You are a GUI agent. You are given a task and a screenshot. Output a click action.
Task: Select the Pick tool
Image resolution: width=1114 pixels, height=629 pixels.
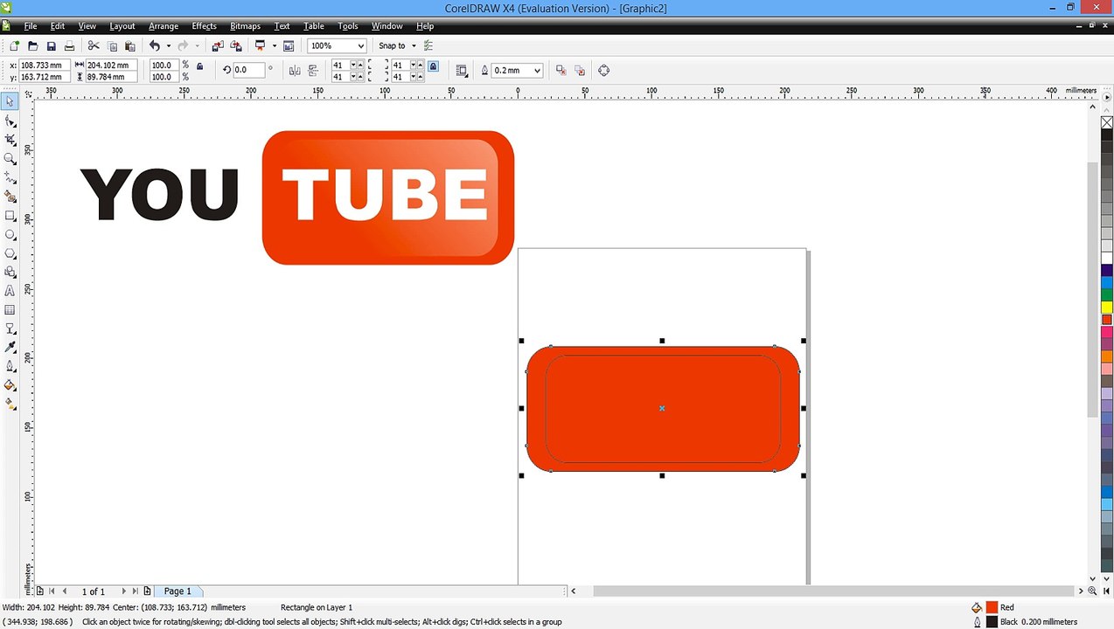tap(10, 102)
